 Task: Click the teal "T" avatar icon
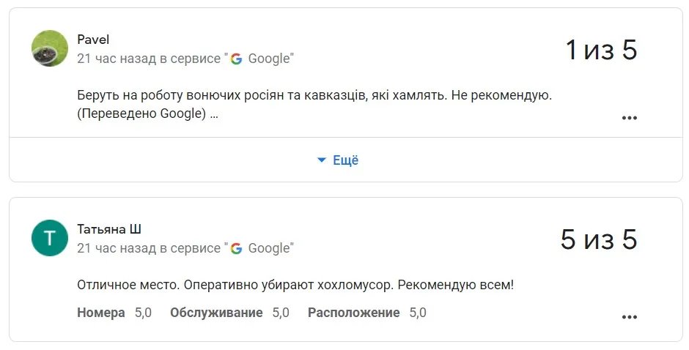point(50,238)
